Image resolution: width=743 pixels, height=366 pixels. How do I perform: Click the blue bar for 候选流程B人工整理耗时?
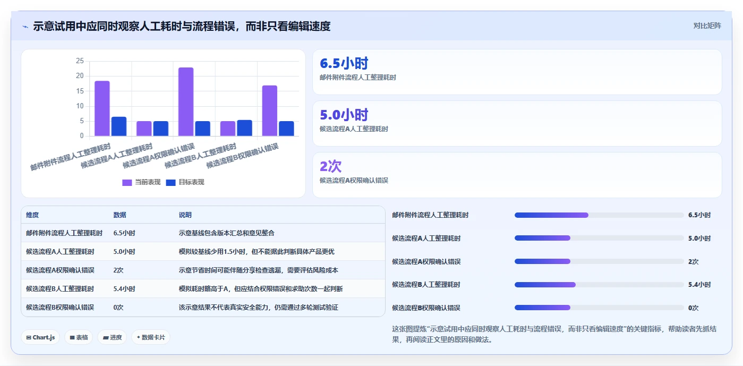(x=245, y=128)
